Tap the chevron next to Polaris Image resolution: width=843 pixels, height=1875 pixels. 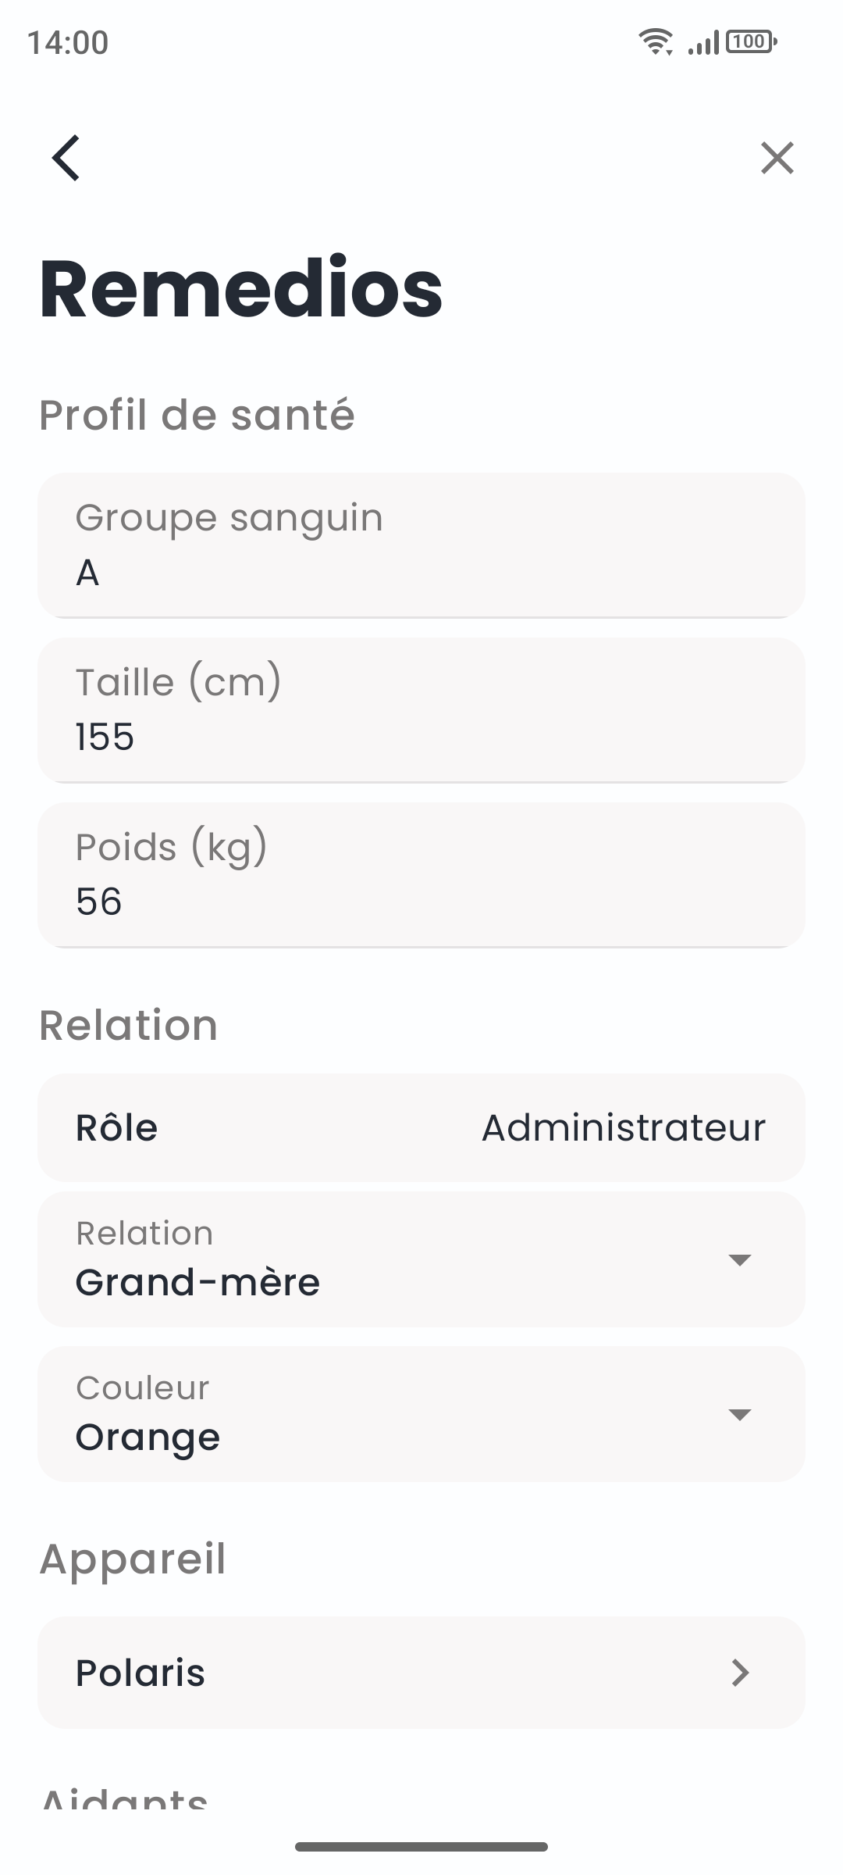point(740,1673)
